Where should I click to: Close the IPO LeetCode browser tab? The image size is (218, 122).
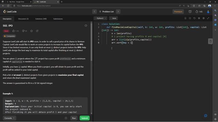(x=58, y=2)
